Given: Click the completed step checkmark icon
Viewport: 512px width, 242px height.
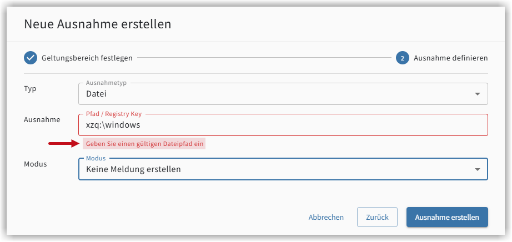Looking at the screenshot, I should pyautogui.click(x=31, y=58).
